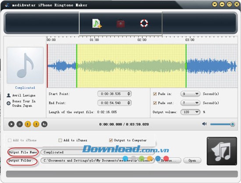241x183 pixels.
Task: Open the Fade in seconds dropdown
Action: point(190,94)
